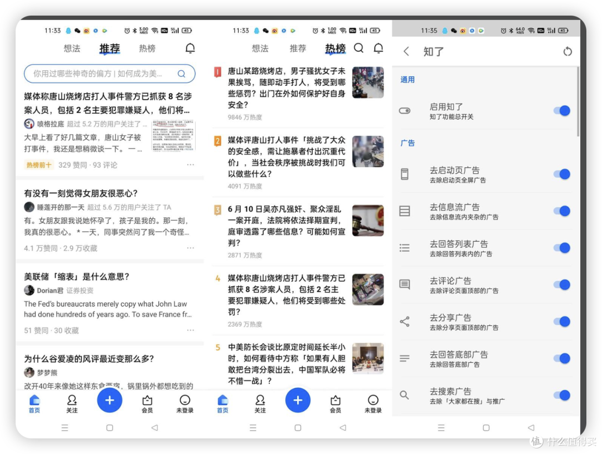
Task: Open left-screen post 媒体称唐山烧烤店打人事件
Action: tap(108, 103)
